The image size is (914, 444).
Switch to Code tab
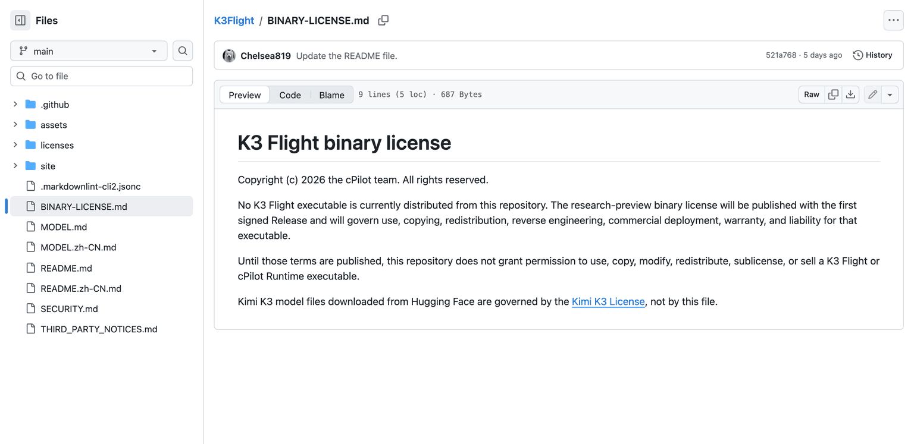point(290,95)
